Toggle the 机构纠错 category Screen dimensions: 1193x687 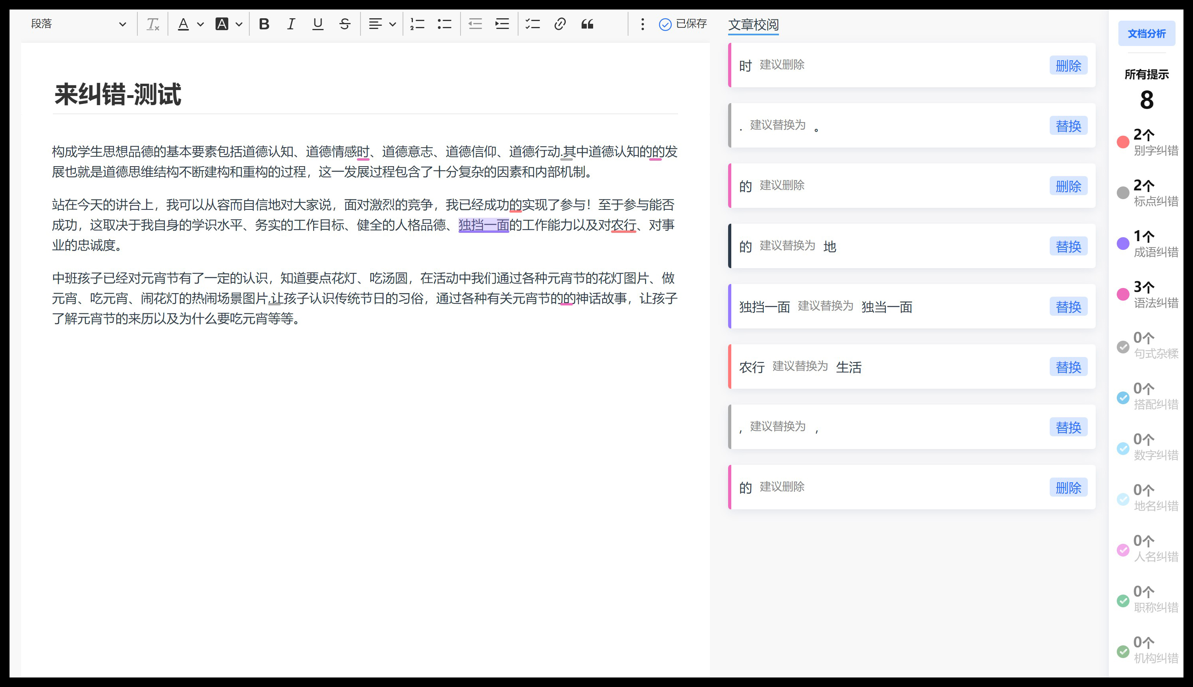point(1148,650)
